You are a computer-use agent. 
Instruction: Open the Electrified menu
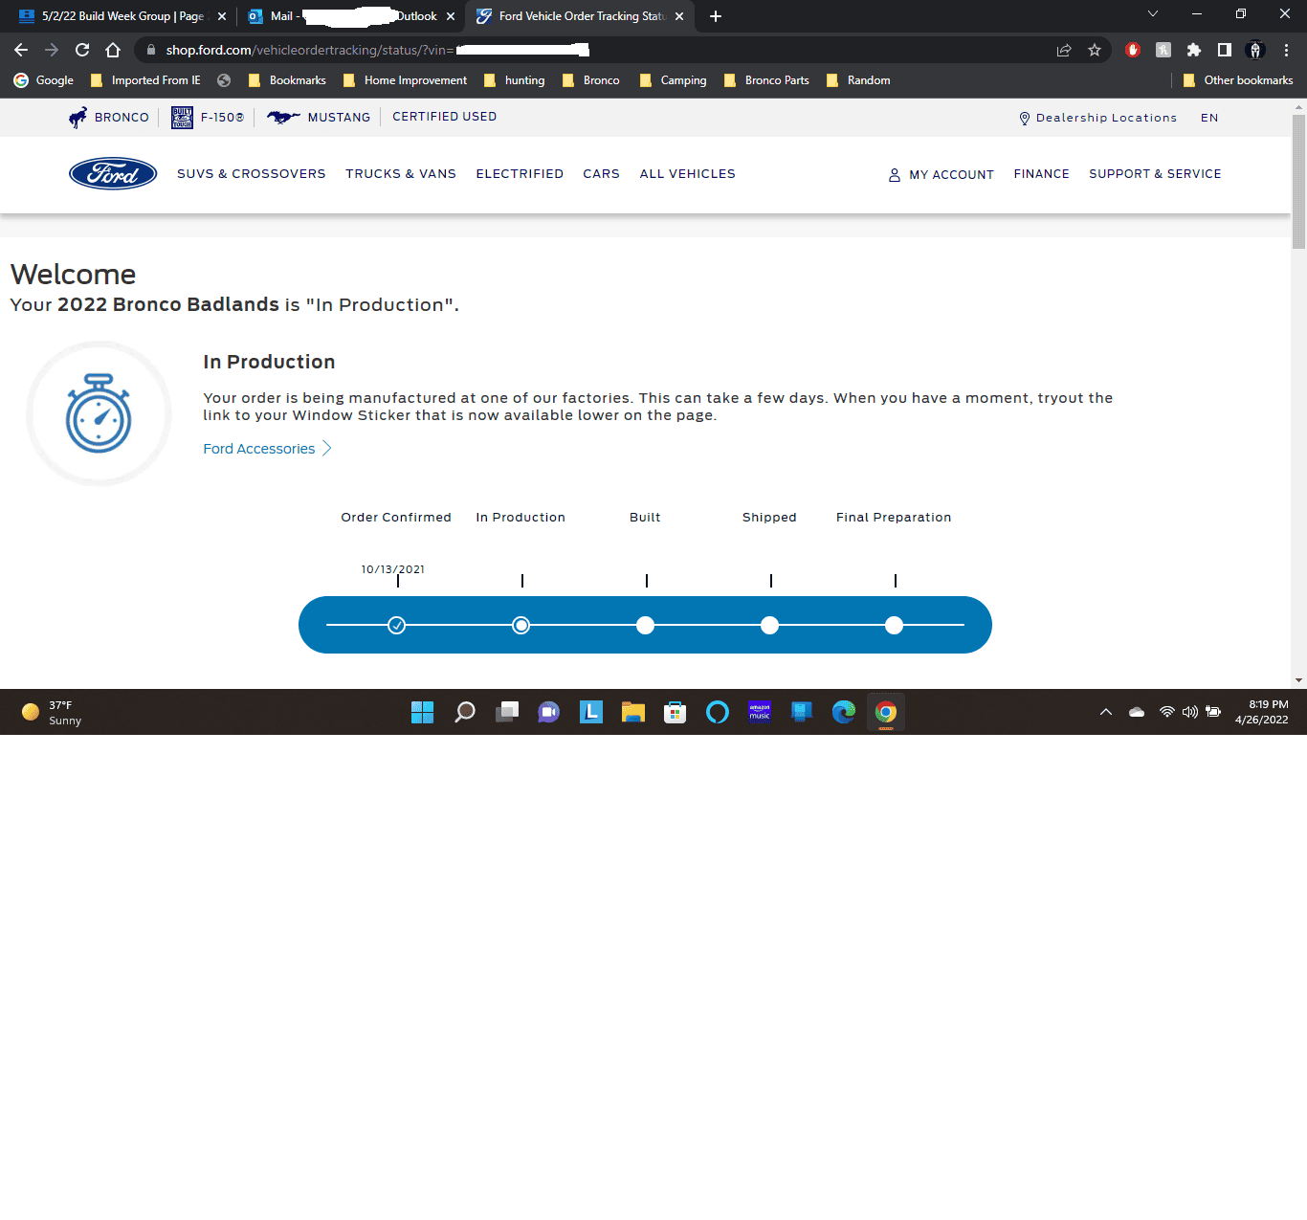tap(520, 174)
